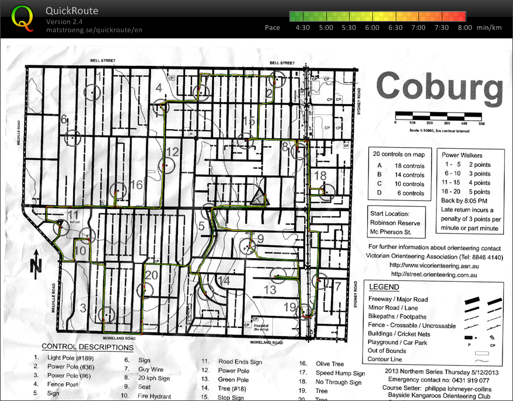This screenshot has height=401, width=513.
Task: Click control circle 11 by the school
Action: tap(60, 226)
